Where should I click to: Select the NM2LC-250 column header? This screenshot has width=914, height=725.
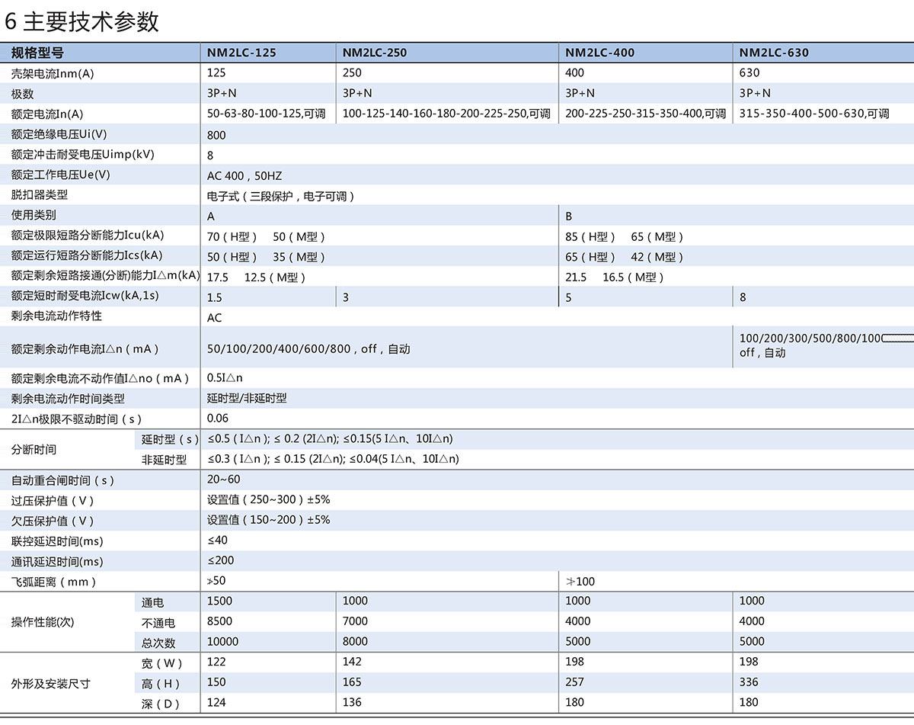pyautogui.click(x=375, y=53)
